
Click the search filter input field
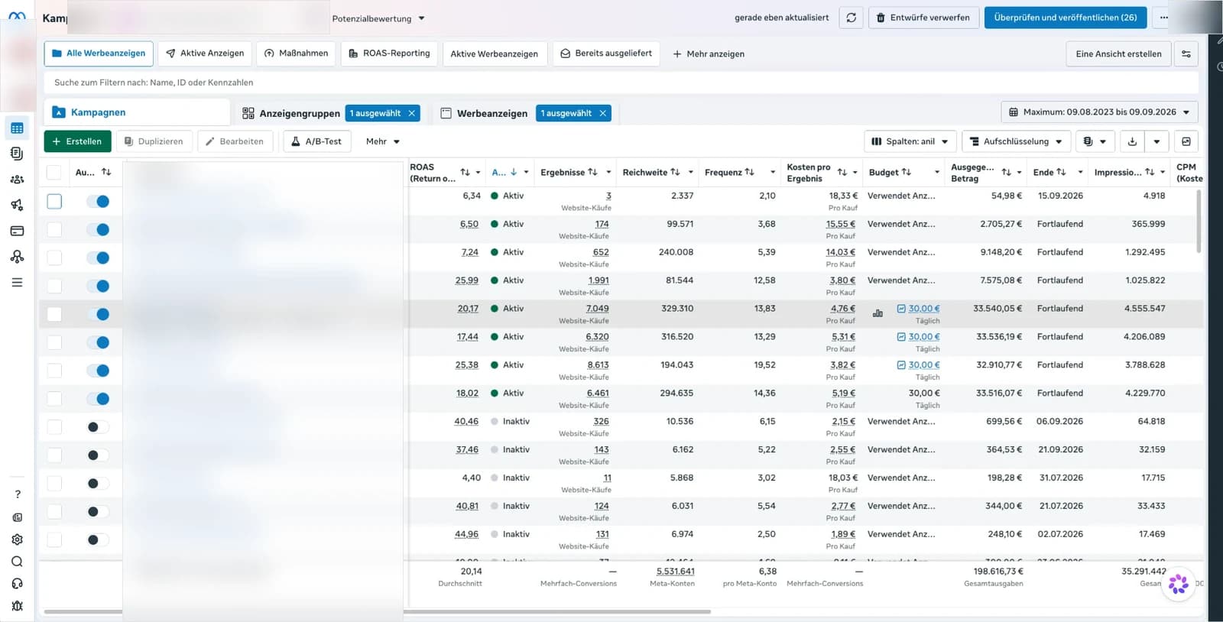tap(621, 83)
